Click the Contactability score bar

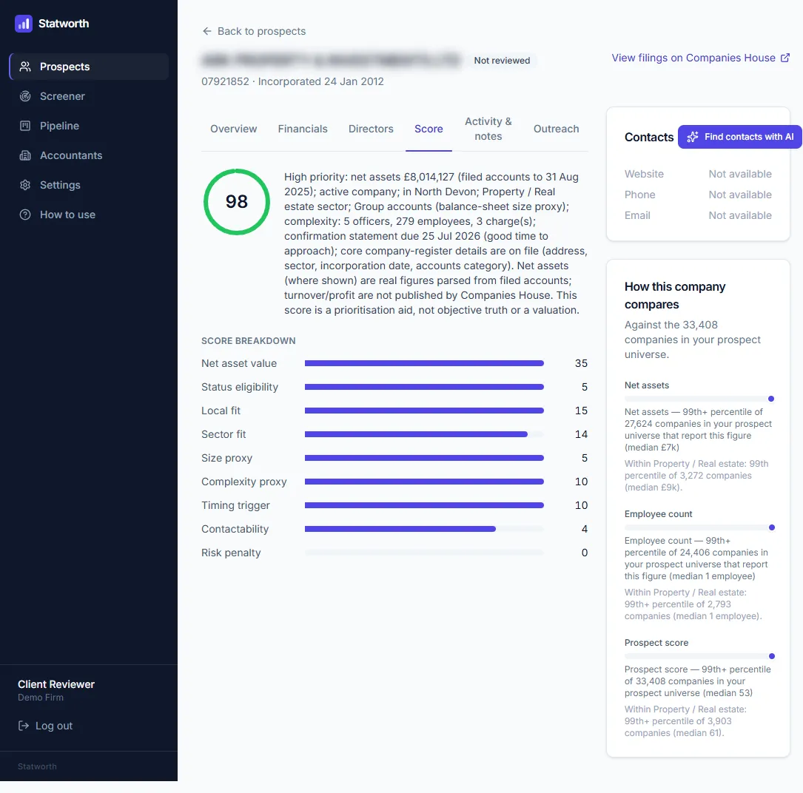[424, 529]
